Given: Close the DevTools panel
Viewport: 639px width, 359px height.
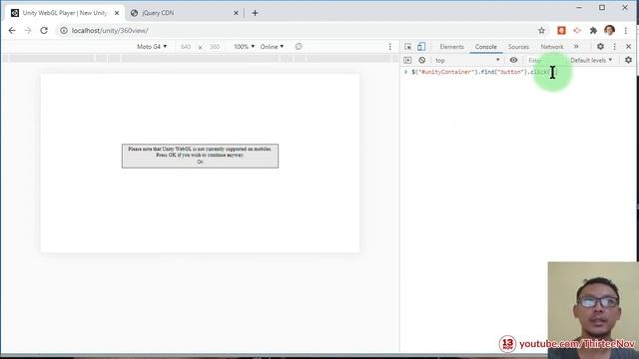Looking at the screenshot, I should (628, 47).
